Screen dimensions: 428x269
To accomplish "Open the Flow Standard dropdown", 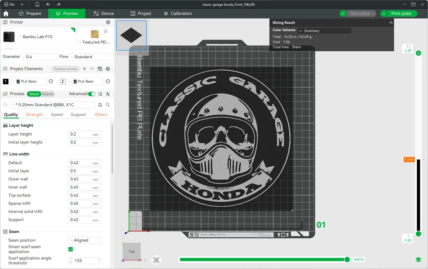I will [x=89, y=57].
